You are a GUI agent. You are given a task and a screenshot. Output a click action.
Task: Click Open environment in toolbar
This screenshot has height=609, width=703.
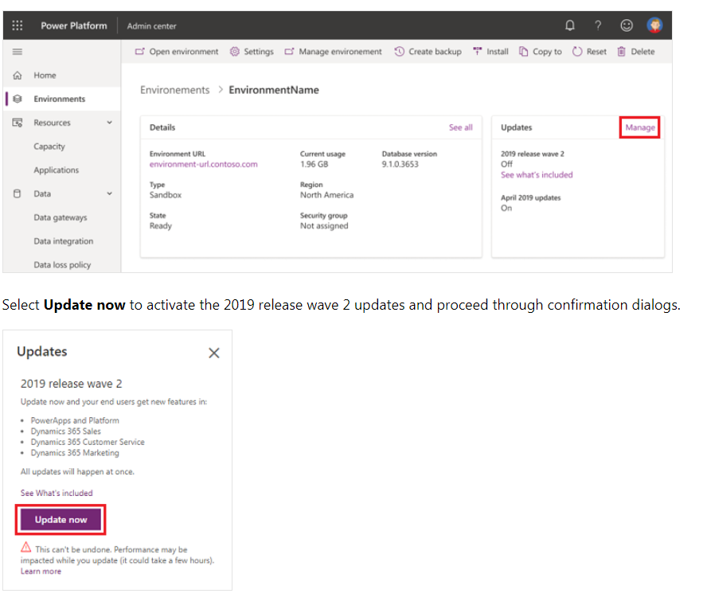point(176,52)
